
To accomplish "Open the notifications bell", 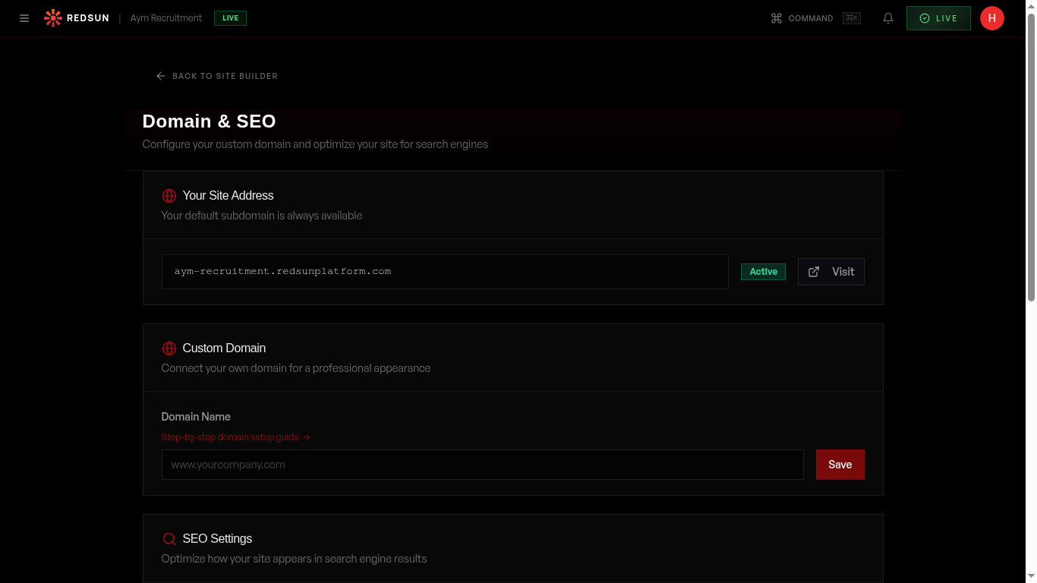I will point(887,18).
